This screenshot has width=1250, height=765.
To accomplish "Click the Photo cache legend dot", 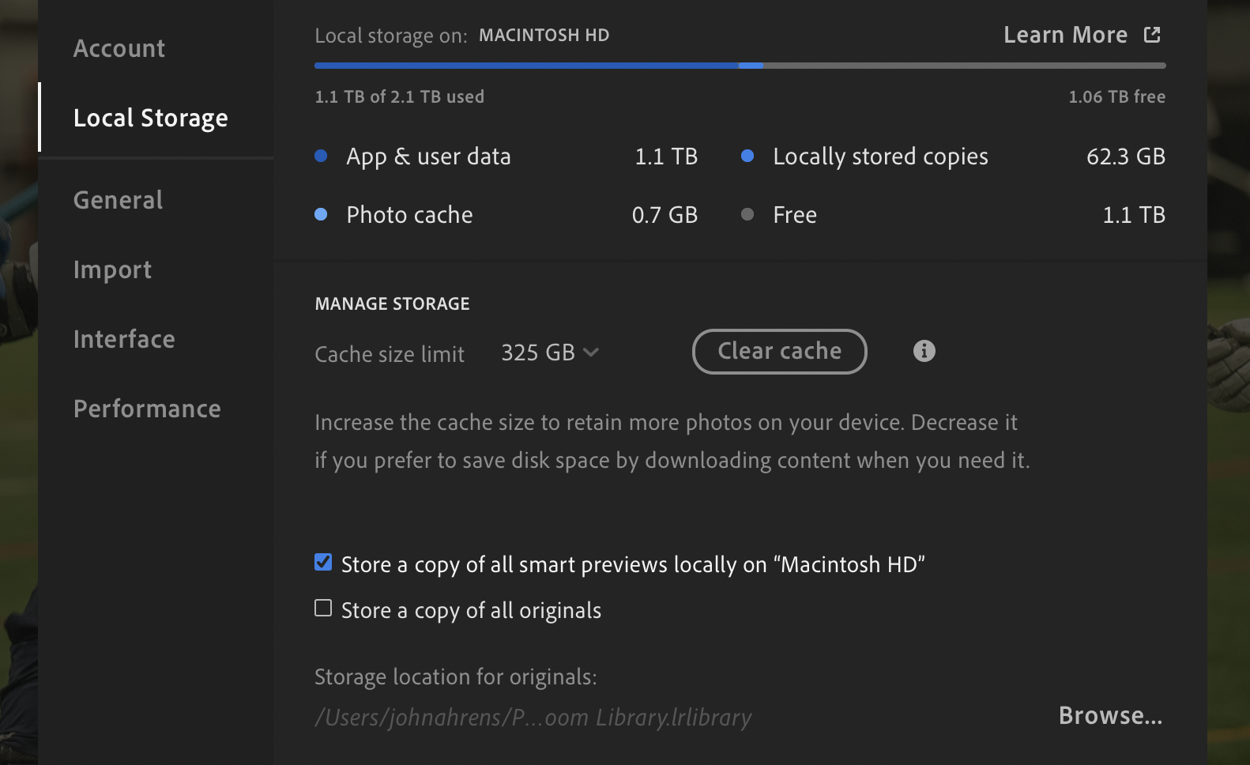I will 321,214.
